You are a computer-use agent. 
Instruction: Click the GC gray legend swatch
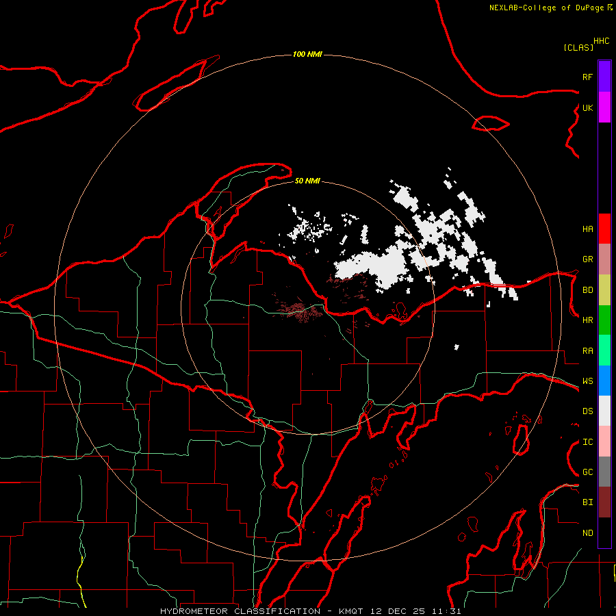[x=604, y=472]
